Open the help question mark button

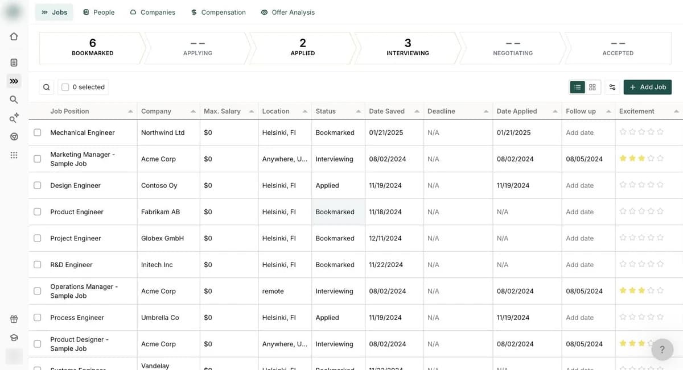point(662,350)
